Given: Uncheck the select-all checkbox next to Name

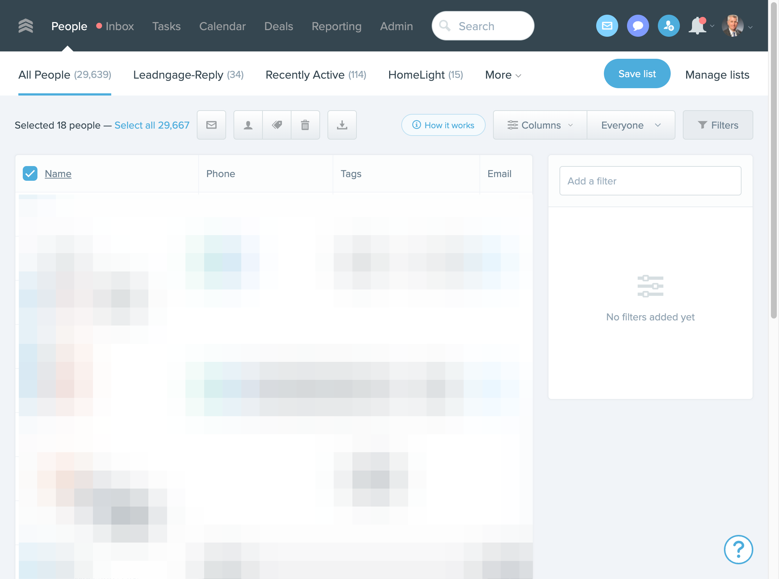Looking at the screenshot, I should [30, 173].
